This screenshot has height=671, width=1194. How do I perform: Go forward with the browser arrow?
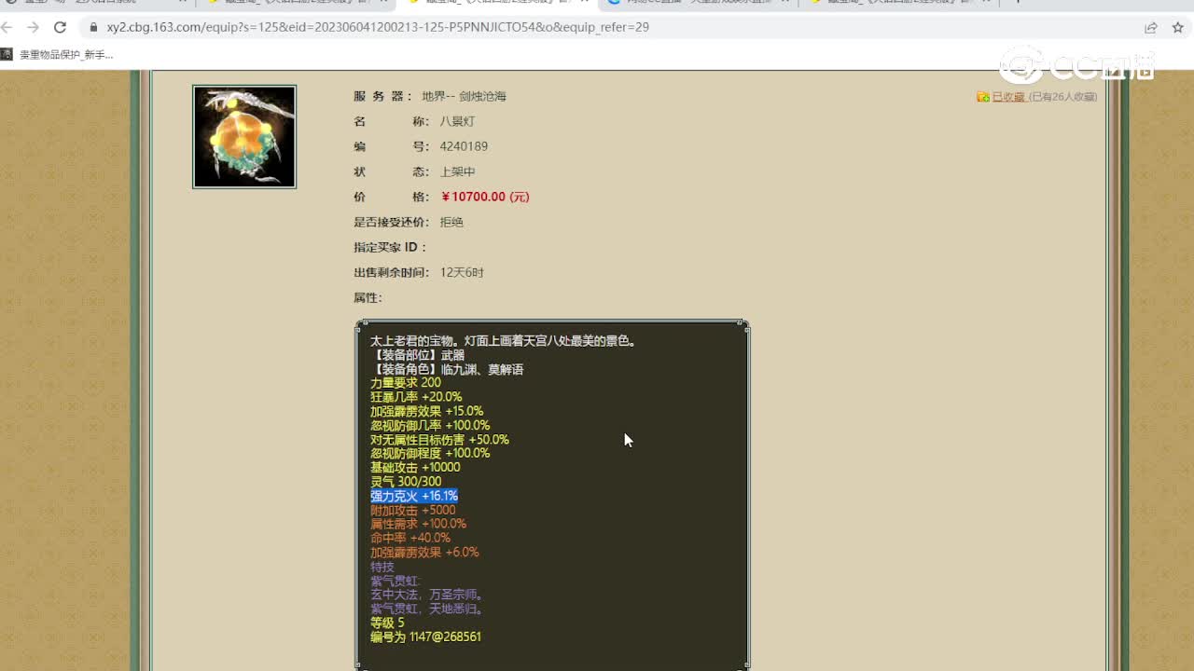pyautogui.click(x=34, y=27)
